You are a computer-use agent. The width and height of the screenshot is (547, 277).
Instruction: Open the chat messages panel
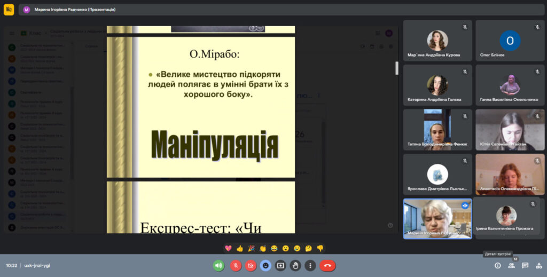[525, 265]
